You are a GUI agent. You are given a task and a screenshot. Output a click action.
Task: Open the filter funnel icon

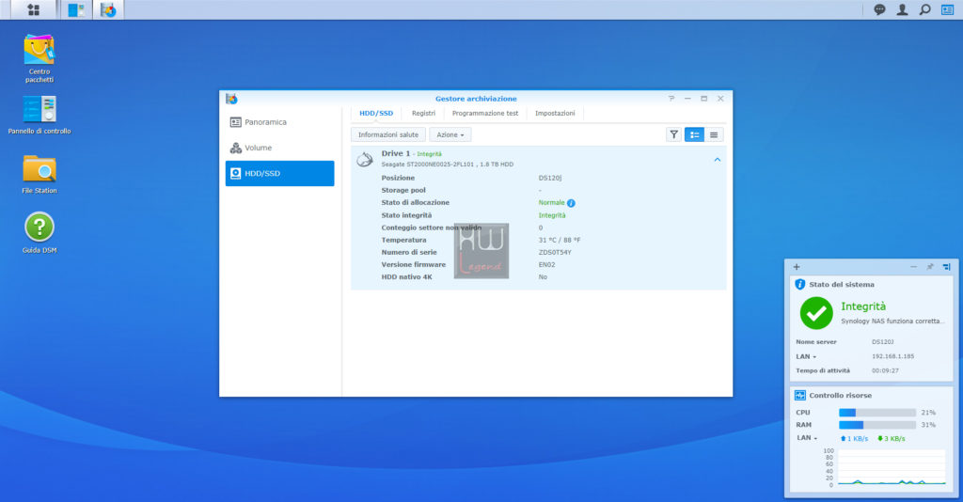(x=673, y=134)
